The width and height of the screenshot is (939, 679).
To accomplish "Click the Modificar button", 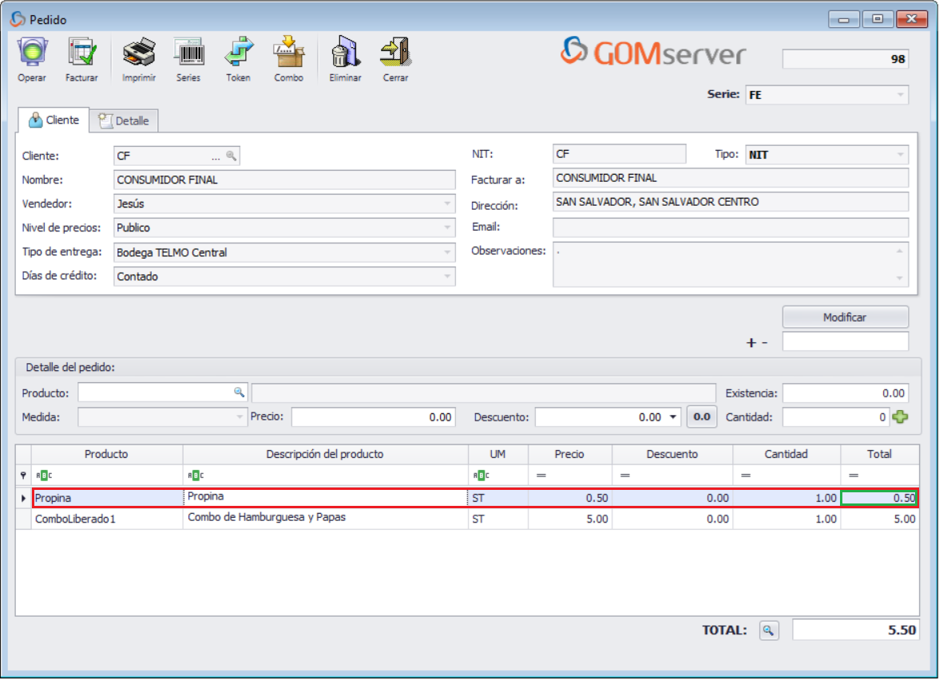I will pyautogui.click(x=844, y=317).
